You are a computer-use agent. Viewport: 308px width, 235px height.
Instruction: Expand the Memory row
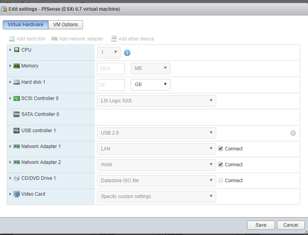point(10,66)
